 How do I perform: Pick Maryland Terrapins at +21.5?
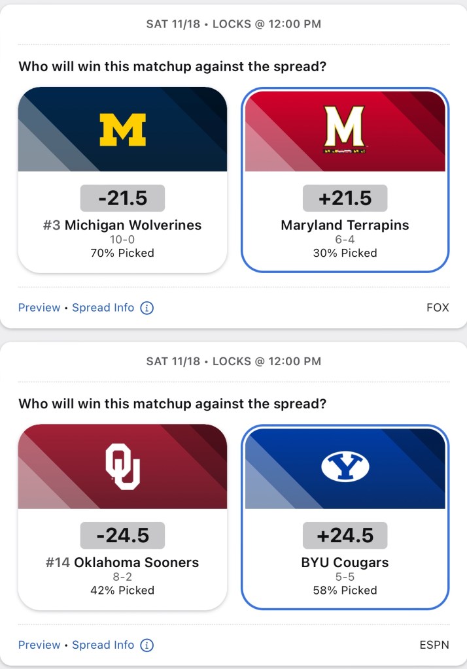[x=345, y=225]
